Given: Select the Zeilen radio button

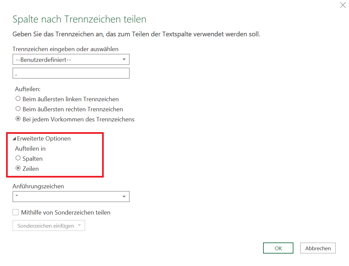Looking at the screenshot, I should pyautogui.click(x=18, y=168).
